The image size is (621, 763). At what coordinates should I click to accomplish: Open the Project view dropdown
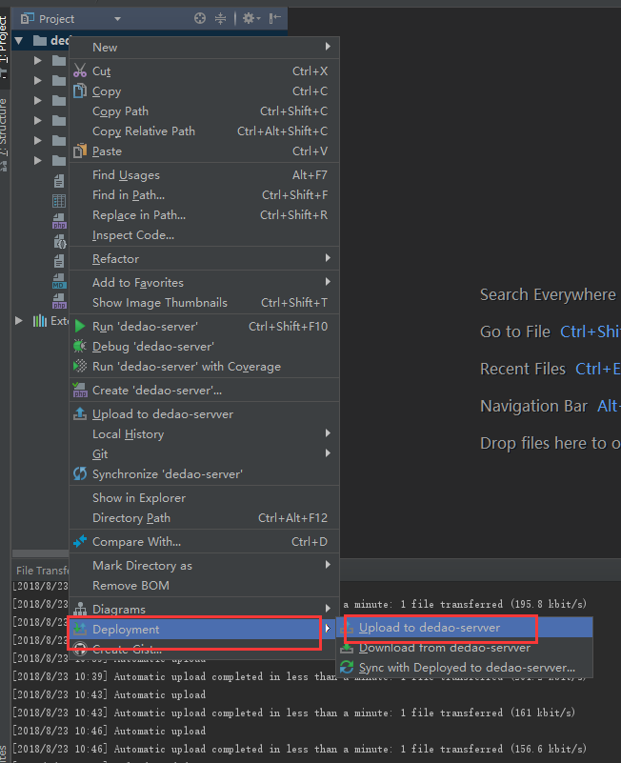point(117,19)
